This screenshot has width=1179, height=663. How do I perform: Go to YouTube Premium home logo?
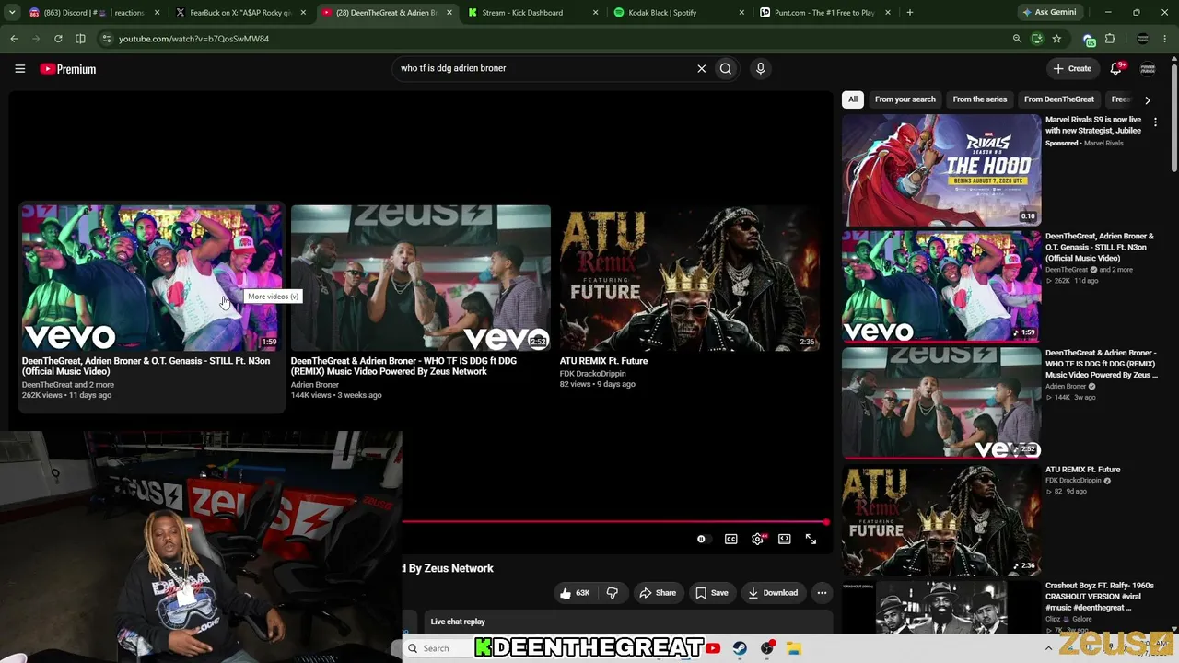[68, 69]
